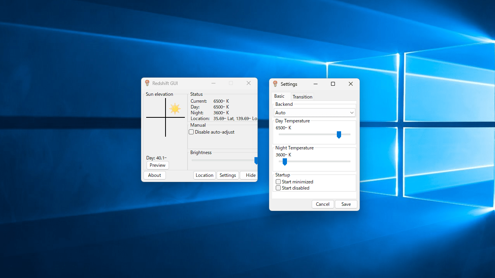This screenshot has width=495, height=278.
Task: Cancel the Settings dialog
Action: pyautogui.click(x=323, y=204)
